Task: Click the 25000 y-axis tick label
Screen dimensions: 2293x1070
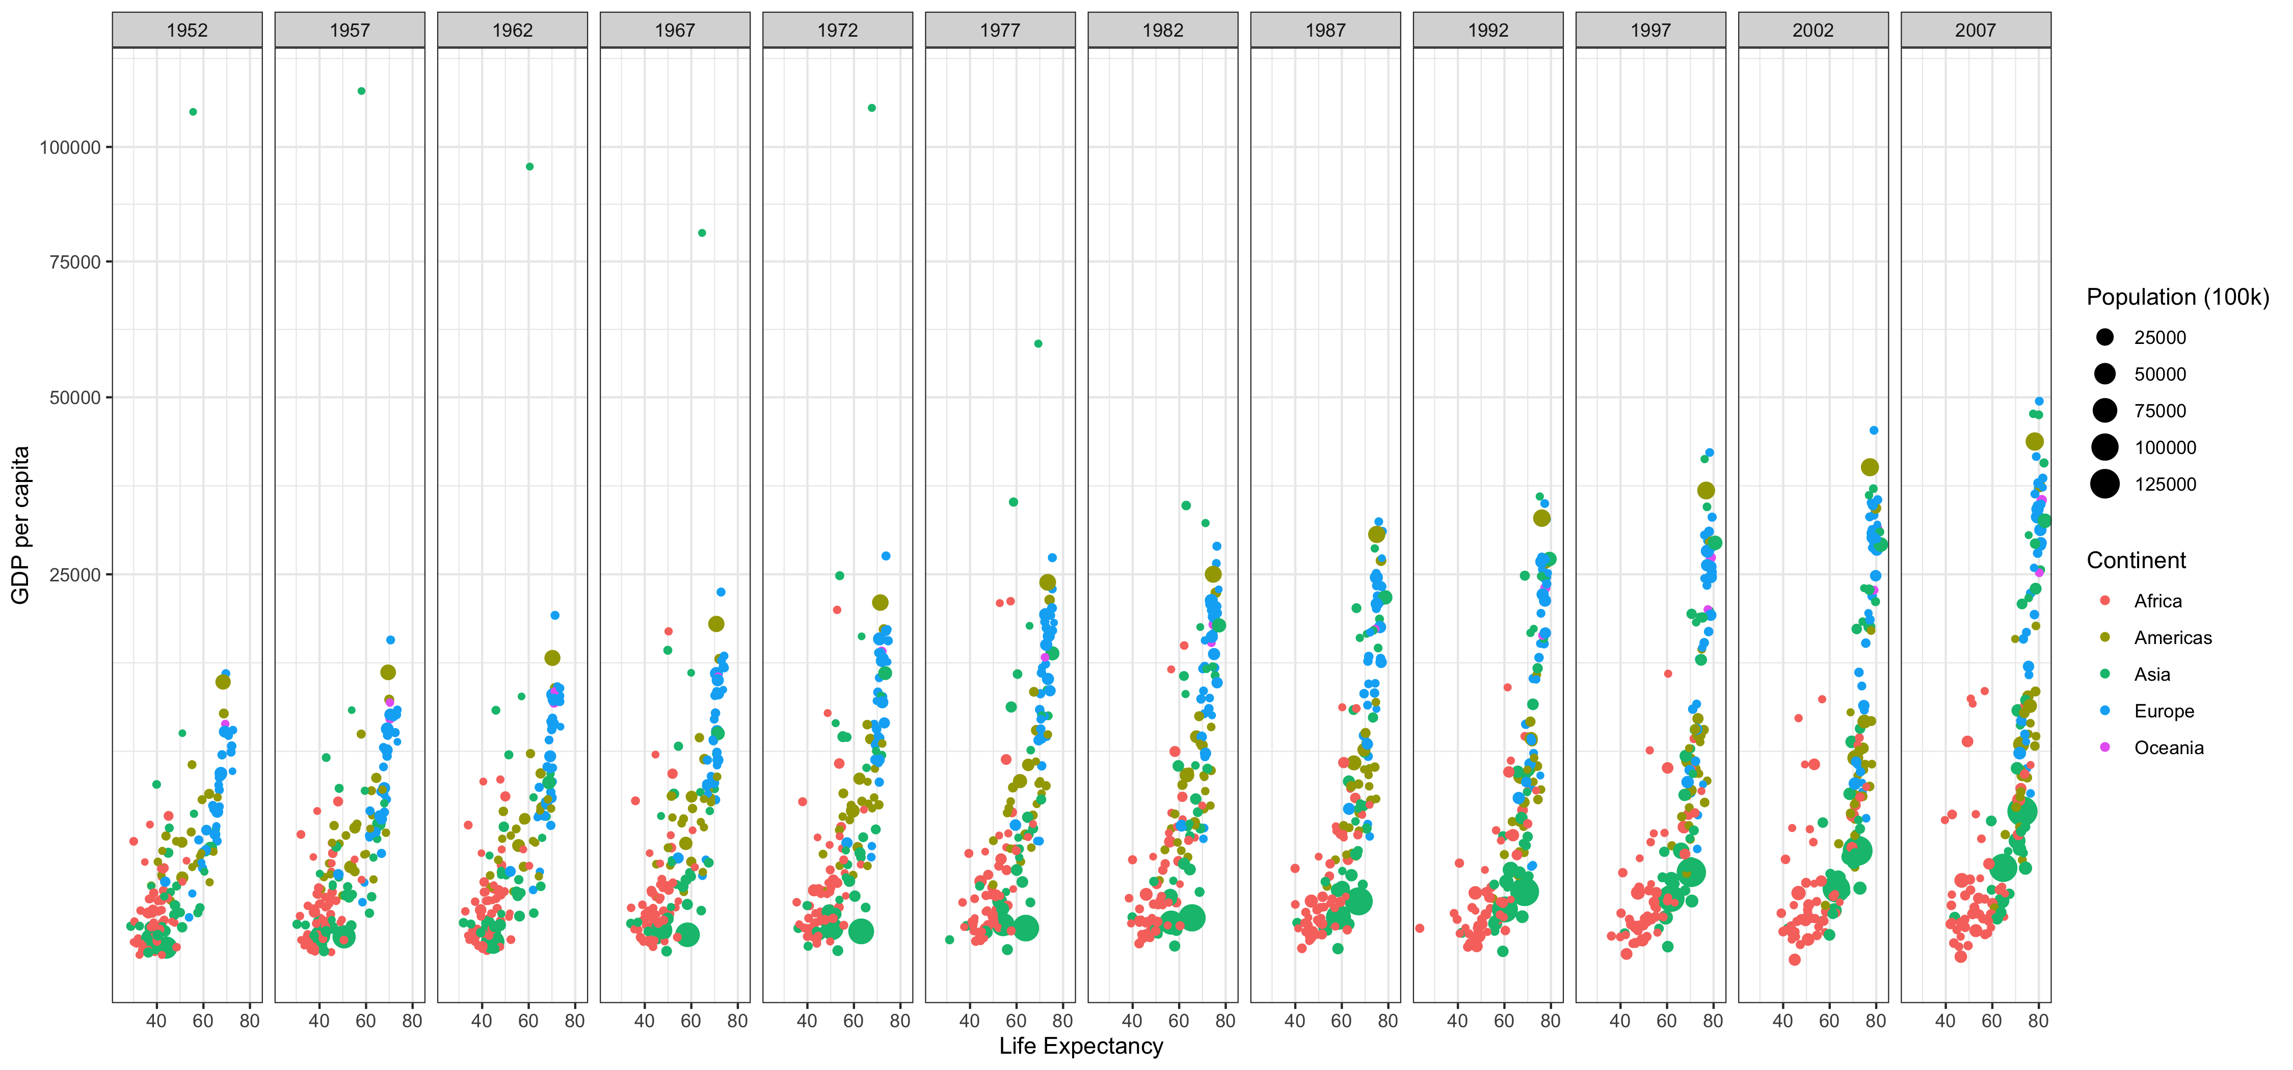Action: [75, 574]
